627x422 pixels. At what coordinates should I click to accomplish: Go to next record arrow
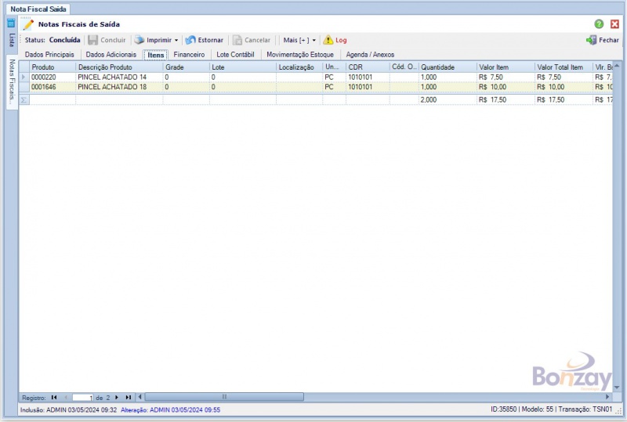coord(118,397)
